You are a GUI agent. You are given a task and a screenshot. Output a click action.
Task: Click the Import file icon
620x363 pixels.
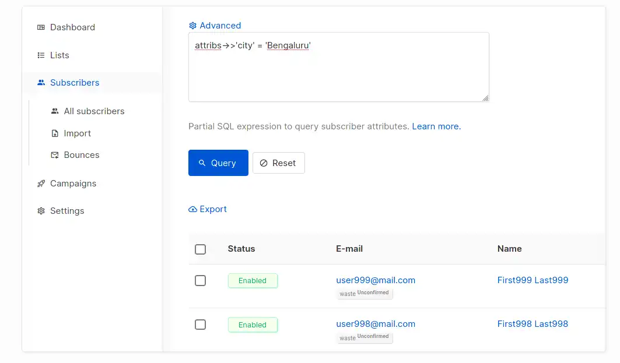(x=55, y=133)
